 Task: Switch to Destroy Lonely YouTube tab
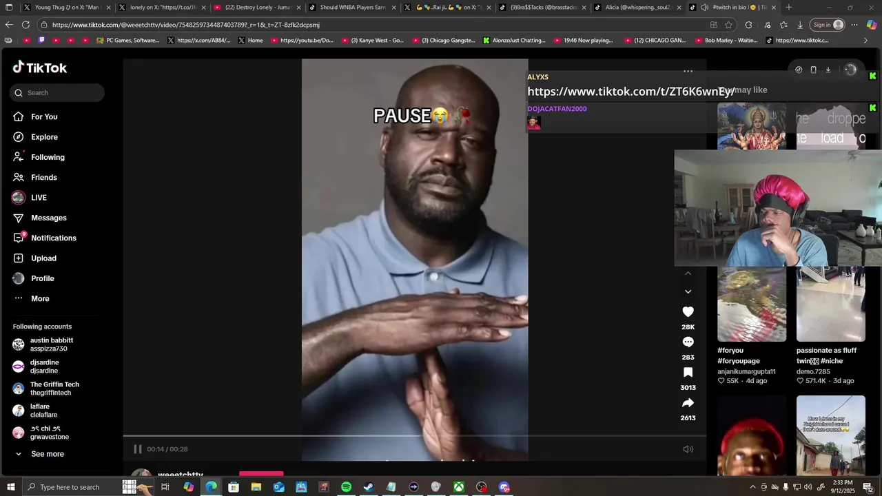[x=256, y=8]
